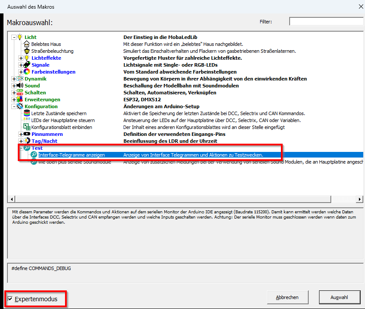Disable the Expertenmodus checkbox
This screenshot has height=309, width=365.
point(10,299)
